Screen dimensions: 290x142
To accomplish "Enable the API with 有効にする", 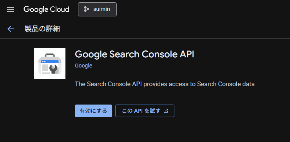I will pyautogui.click(x=93, y=111).
